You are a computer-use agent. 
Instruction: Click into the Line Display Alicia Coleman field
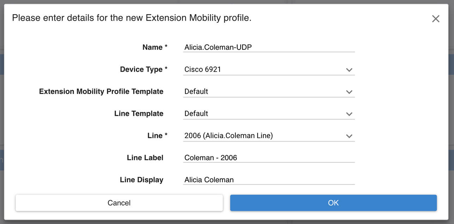(x=269, y=180)
